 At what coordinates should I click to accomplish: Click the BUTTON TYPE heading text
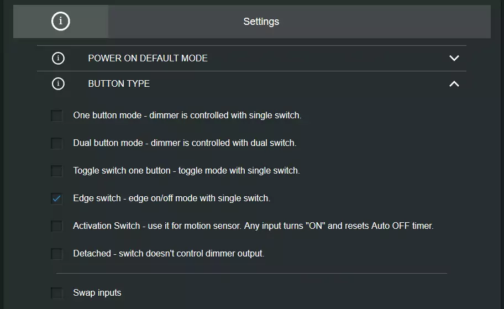point(119,83)
